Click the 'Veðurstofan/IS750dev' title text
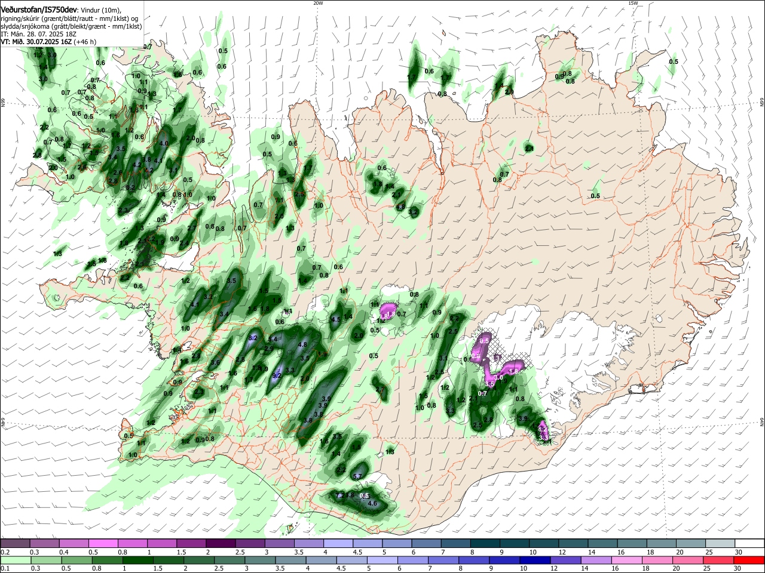This screenshot has height=573, width=765. point(39,10)
